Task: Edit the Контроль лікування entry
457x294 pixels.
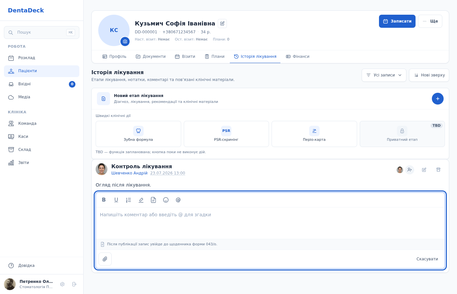Action: [x=424, y=170]
